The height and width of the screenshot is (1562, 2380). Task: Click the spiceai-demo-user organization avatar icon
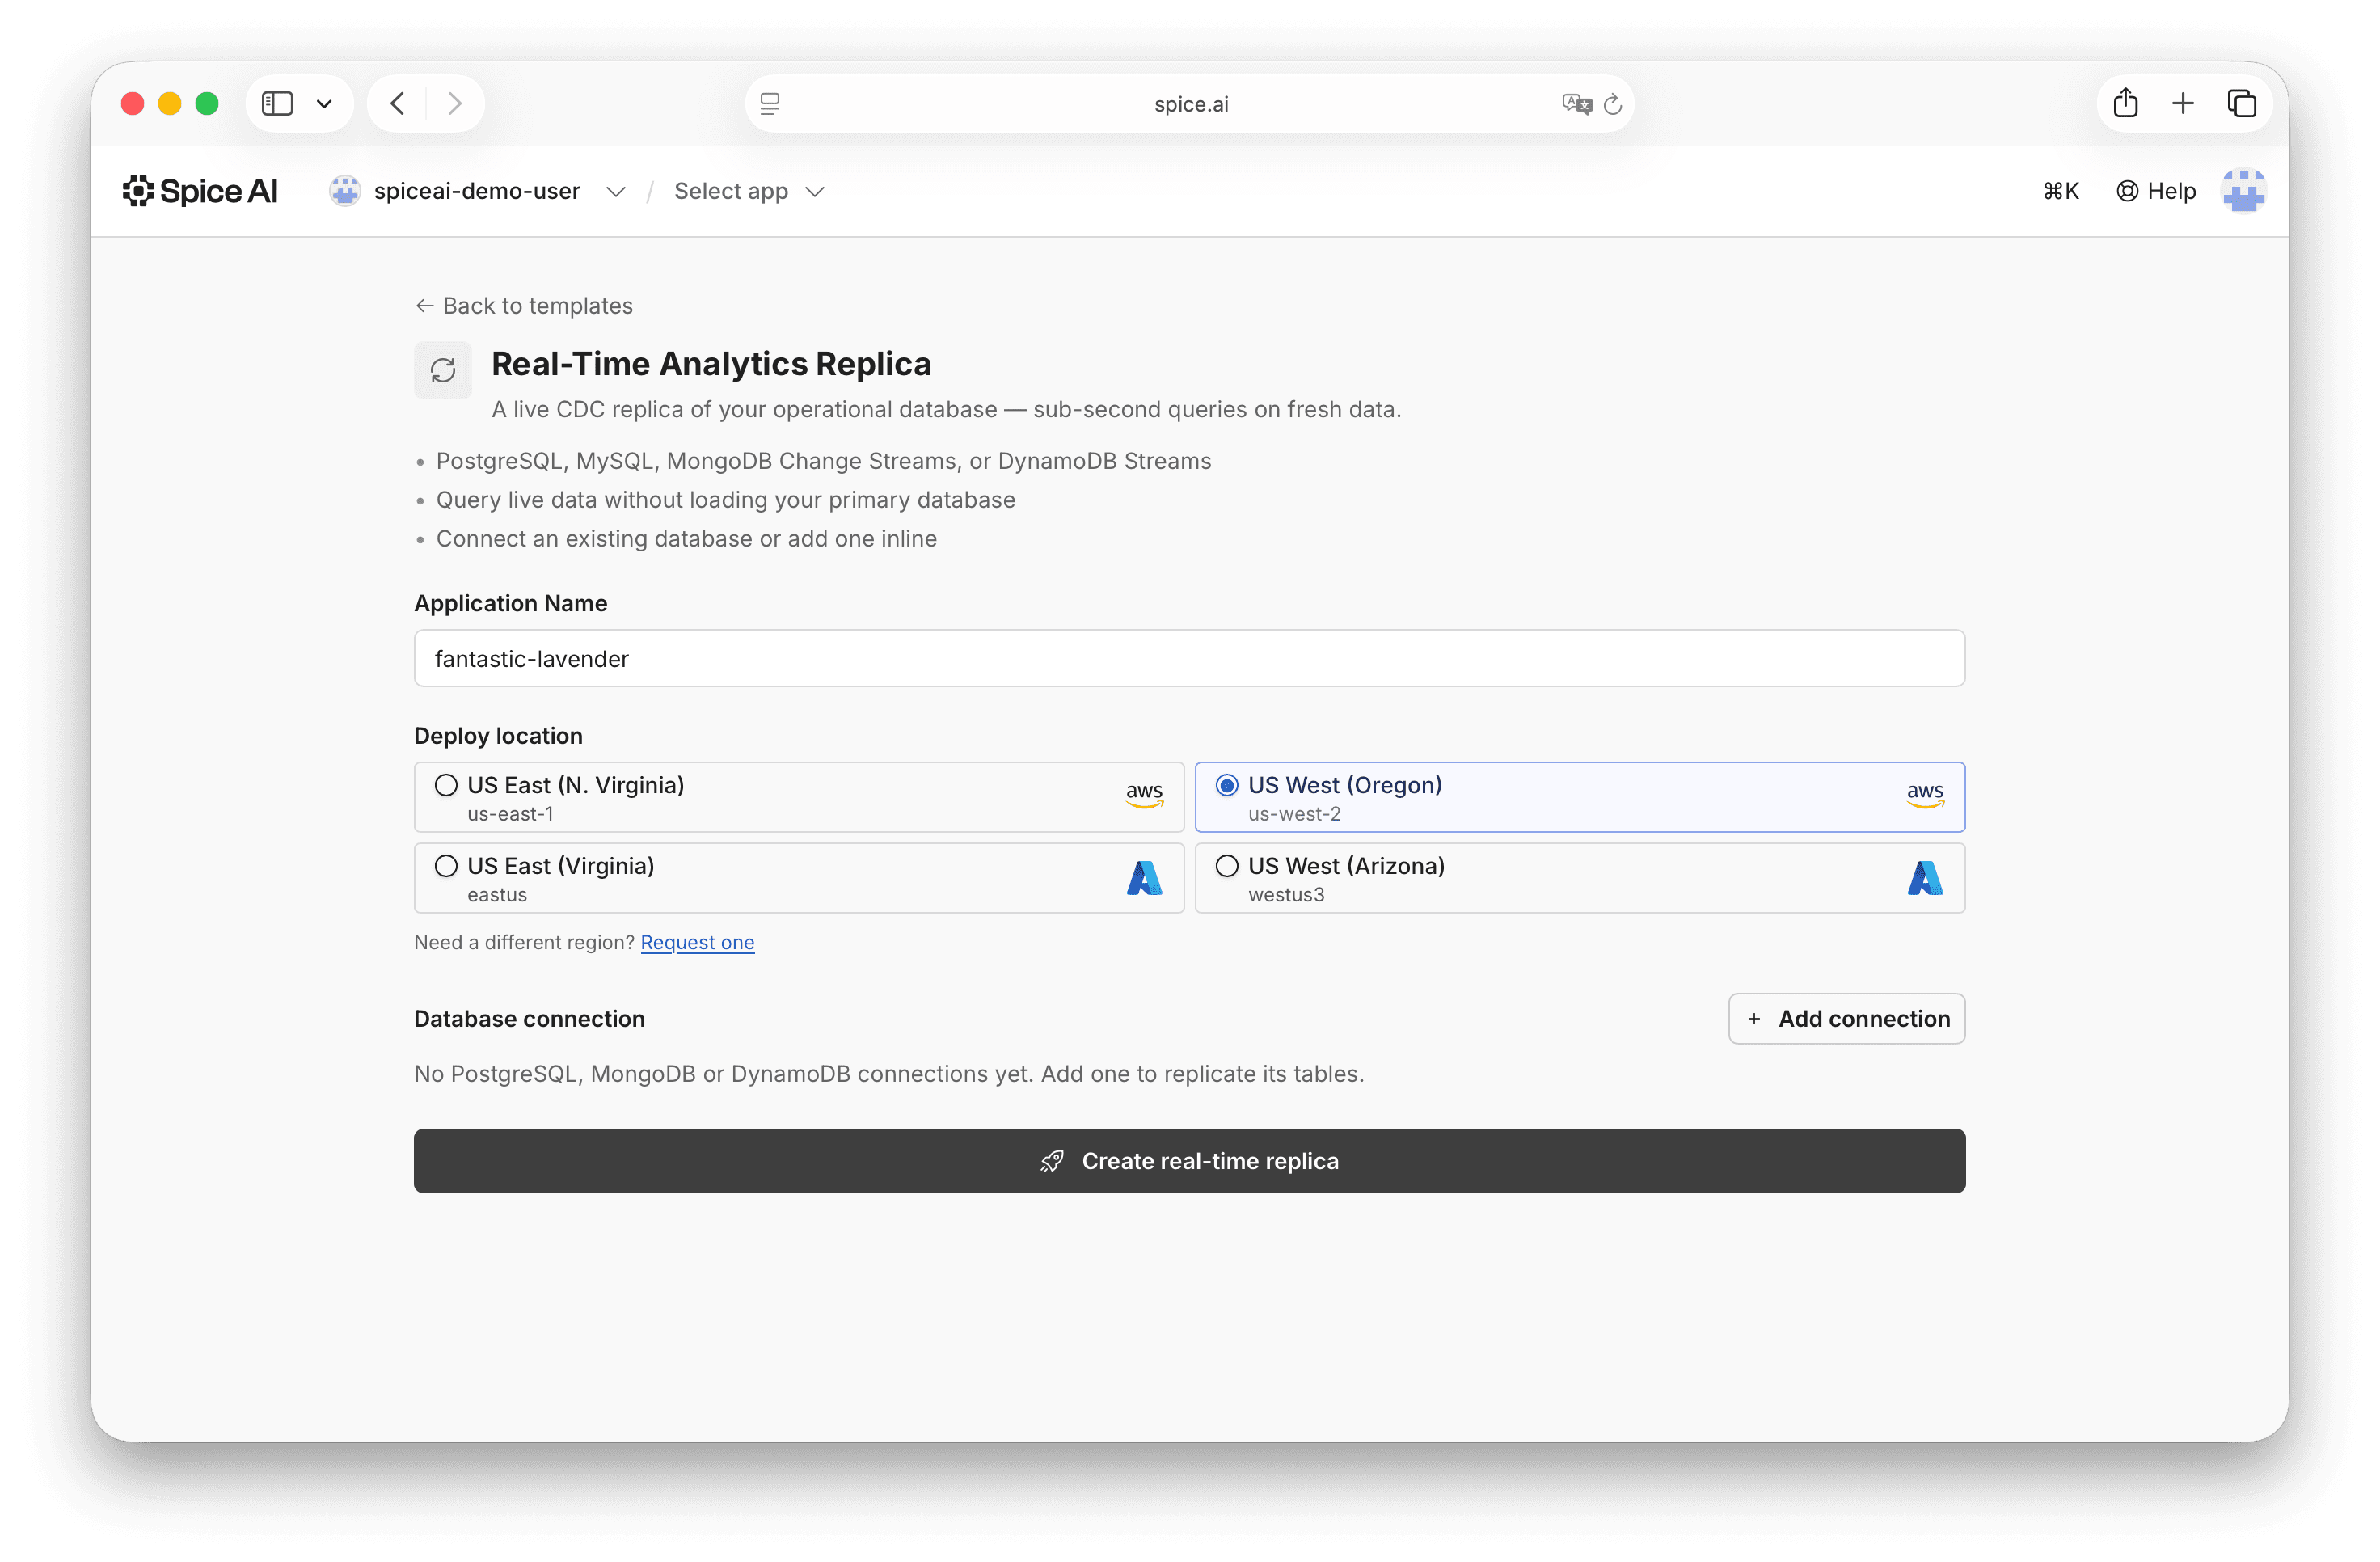click(x=345, y=191)
